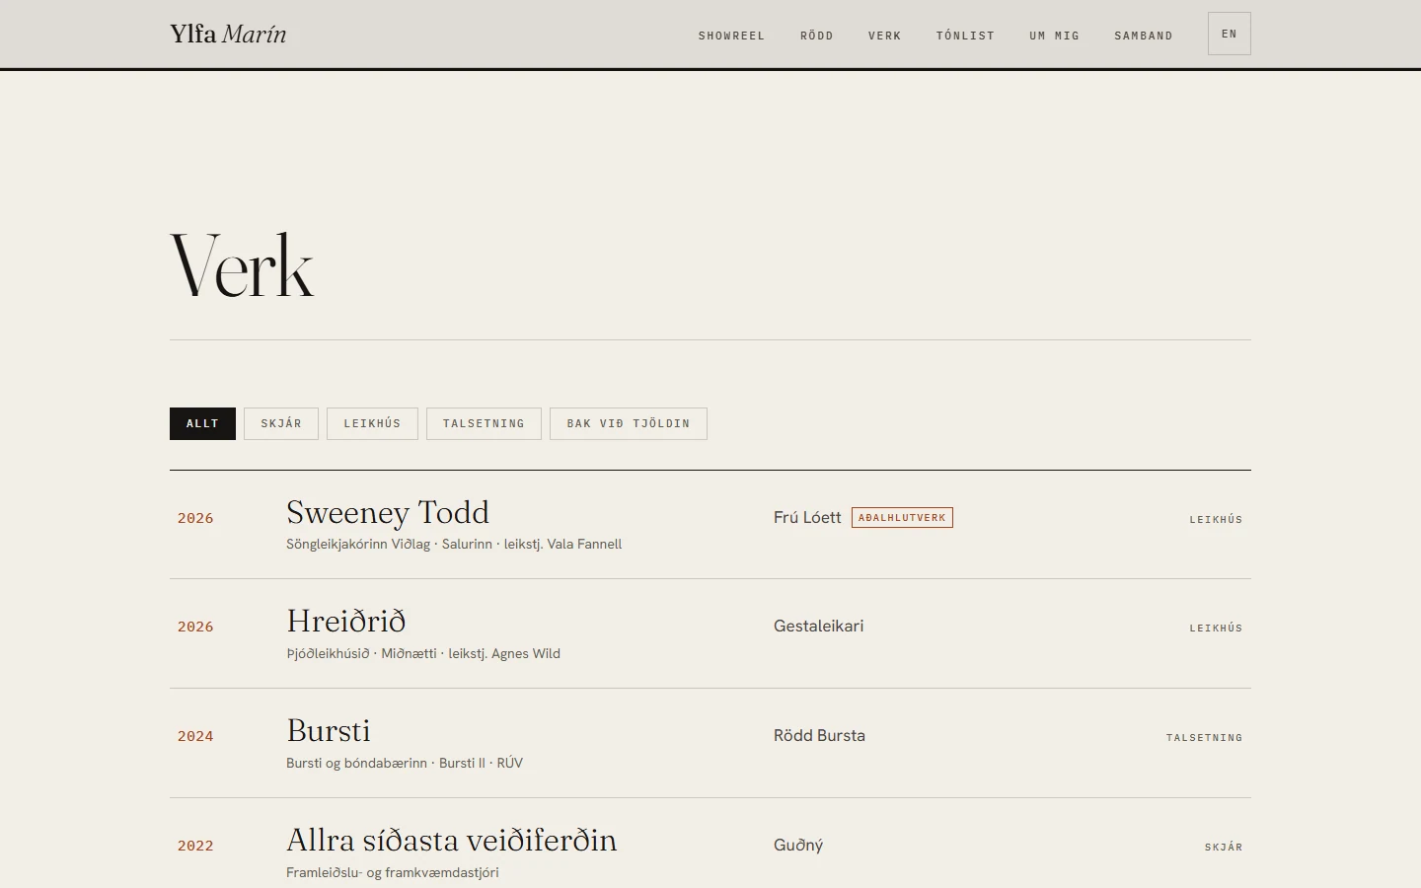Choose the Bak við tjöldin filter
This screenshot has width=1421, height=888.
[629, 423]
